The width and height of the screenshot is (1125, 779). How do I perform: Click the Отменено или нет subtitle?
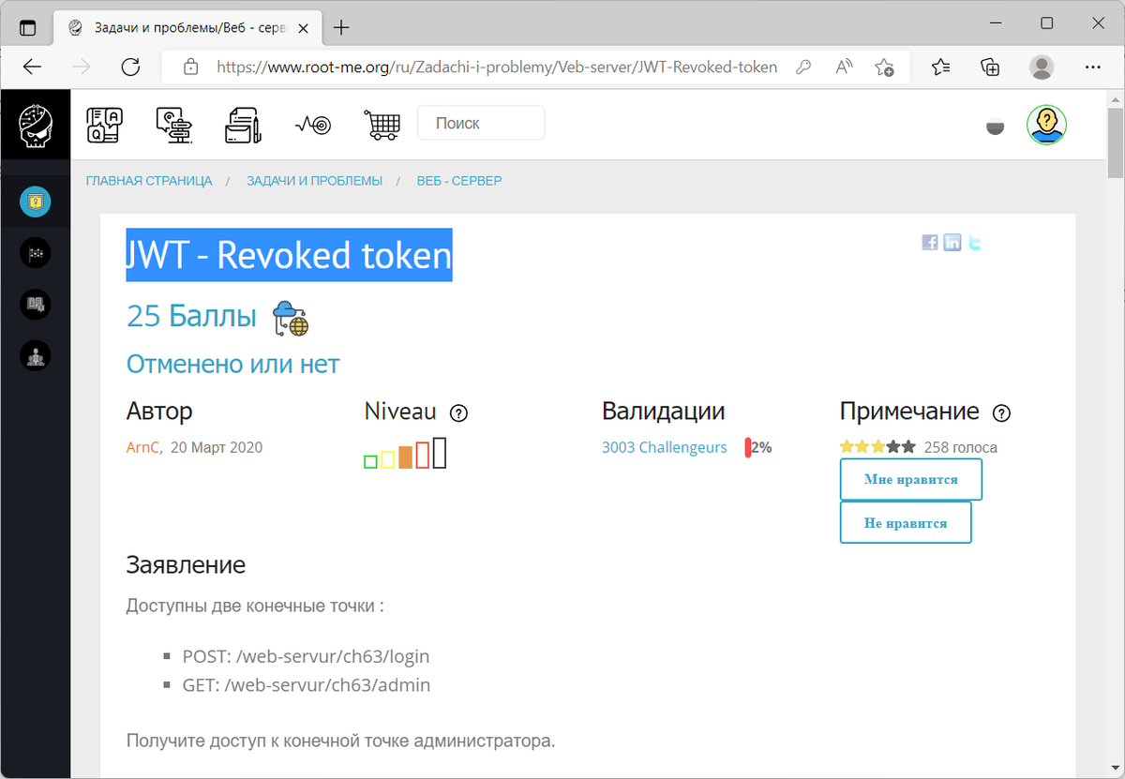232,364
